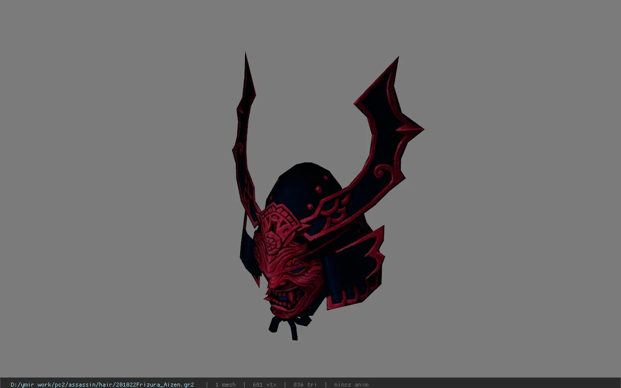Click the 'nincs anim' animation status
This screenshot has height=388, width=621.
[x=351, y=385]
